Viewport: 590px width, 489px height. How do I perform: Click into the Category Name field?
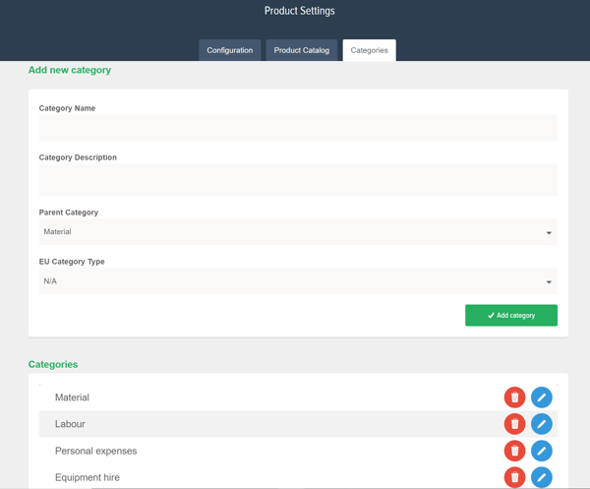click(298, 128)
